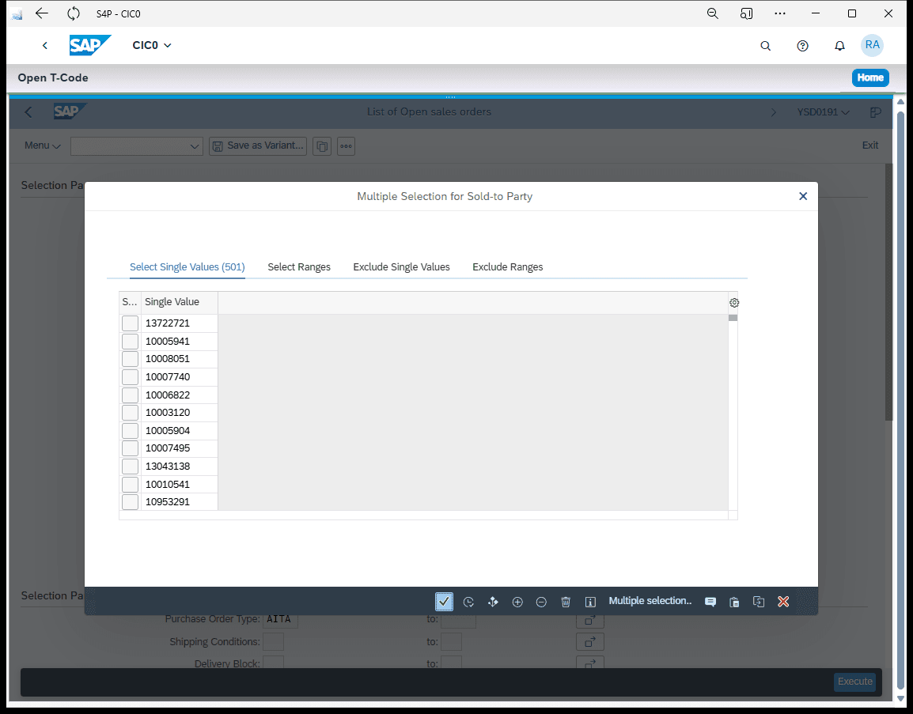
Task: Click the Execute button at the bottom
Action: (x=854, y=682)
